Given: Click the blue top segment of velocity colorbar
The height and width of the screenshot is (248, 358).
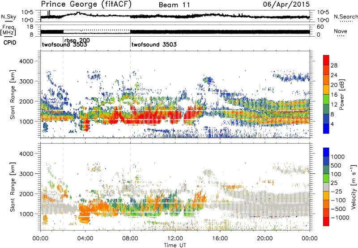Looking at the screenshot, I should click(x=326, y=152).
